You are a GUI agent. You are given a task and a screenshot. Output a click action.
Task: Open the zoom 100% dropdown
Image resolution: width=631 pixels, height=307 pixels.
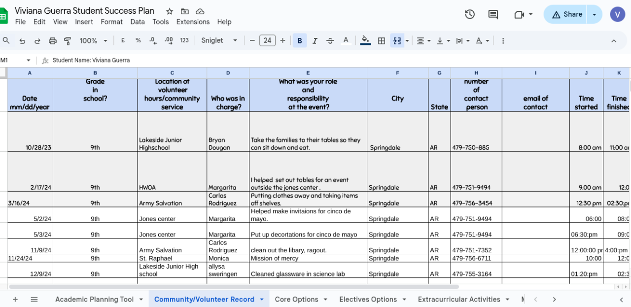[x=93, y=40]
